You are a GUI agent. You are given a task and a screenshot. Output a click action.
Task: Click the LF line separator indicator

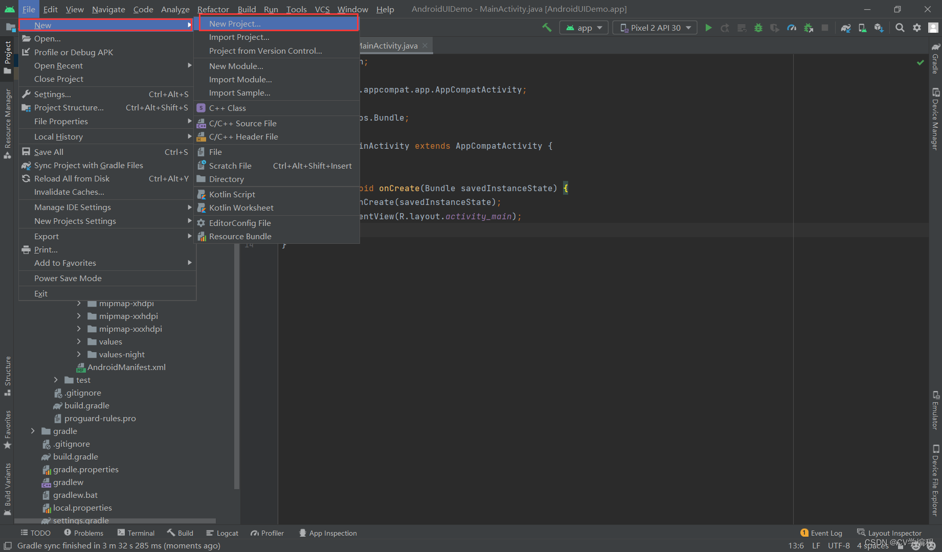(x=816, y=545)
